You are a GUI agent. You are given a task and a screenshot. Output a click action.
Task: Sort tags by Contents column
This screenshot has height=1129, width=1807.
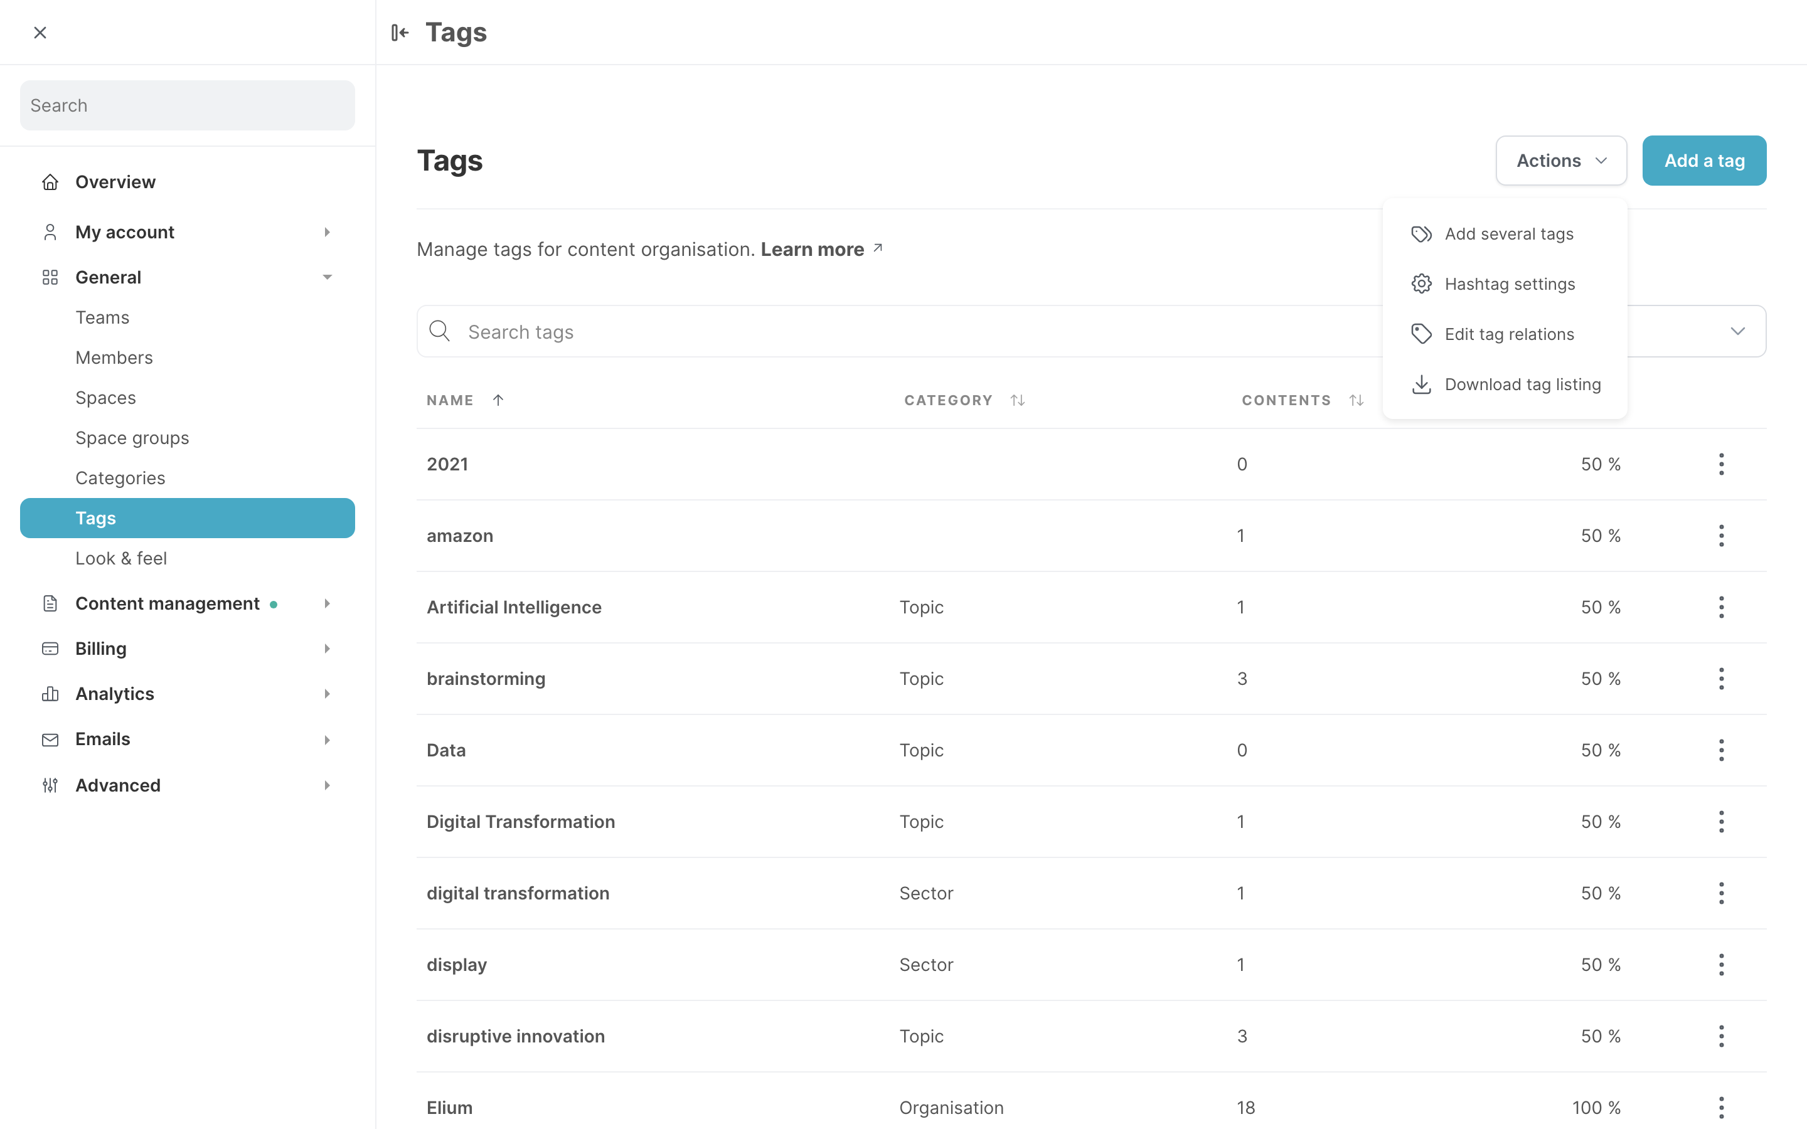(1357, 400)
